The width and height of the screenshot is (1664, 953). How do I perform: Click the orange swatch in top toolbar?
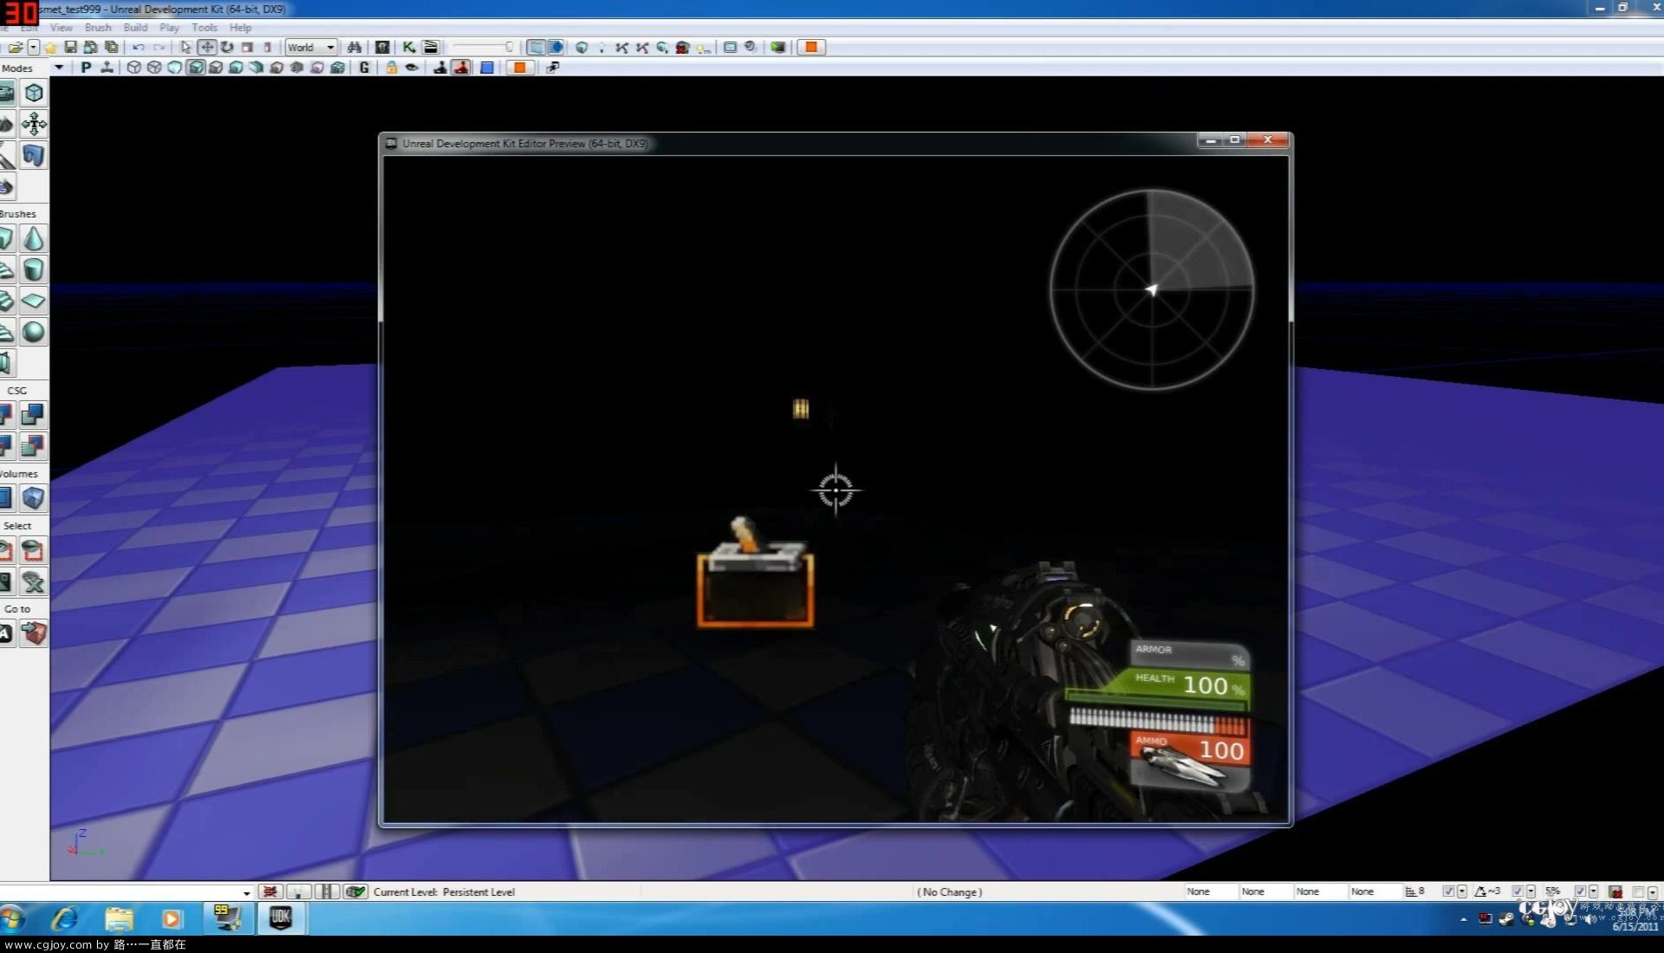pyautogui.click(x=811, y=48)
